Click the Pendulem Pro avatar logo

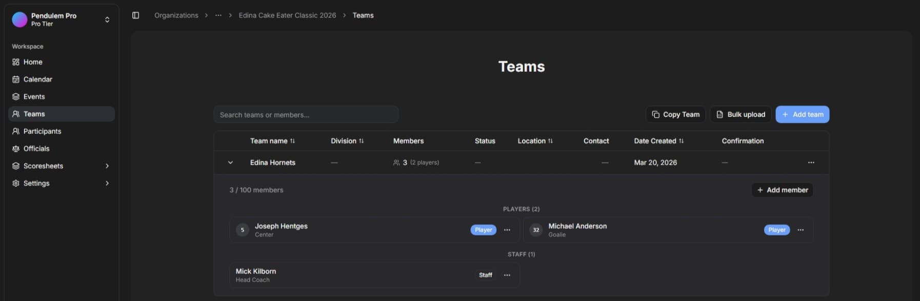tap(19, 19)
